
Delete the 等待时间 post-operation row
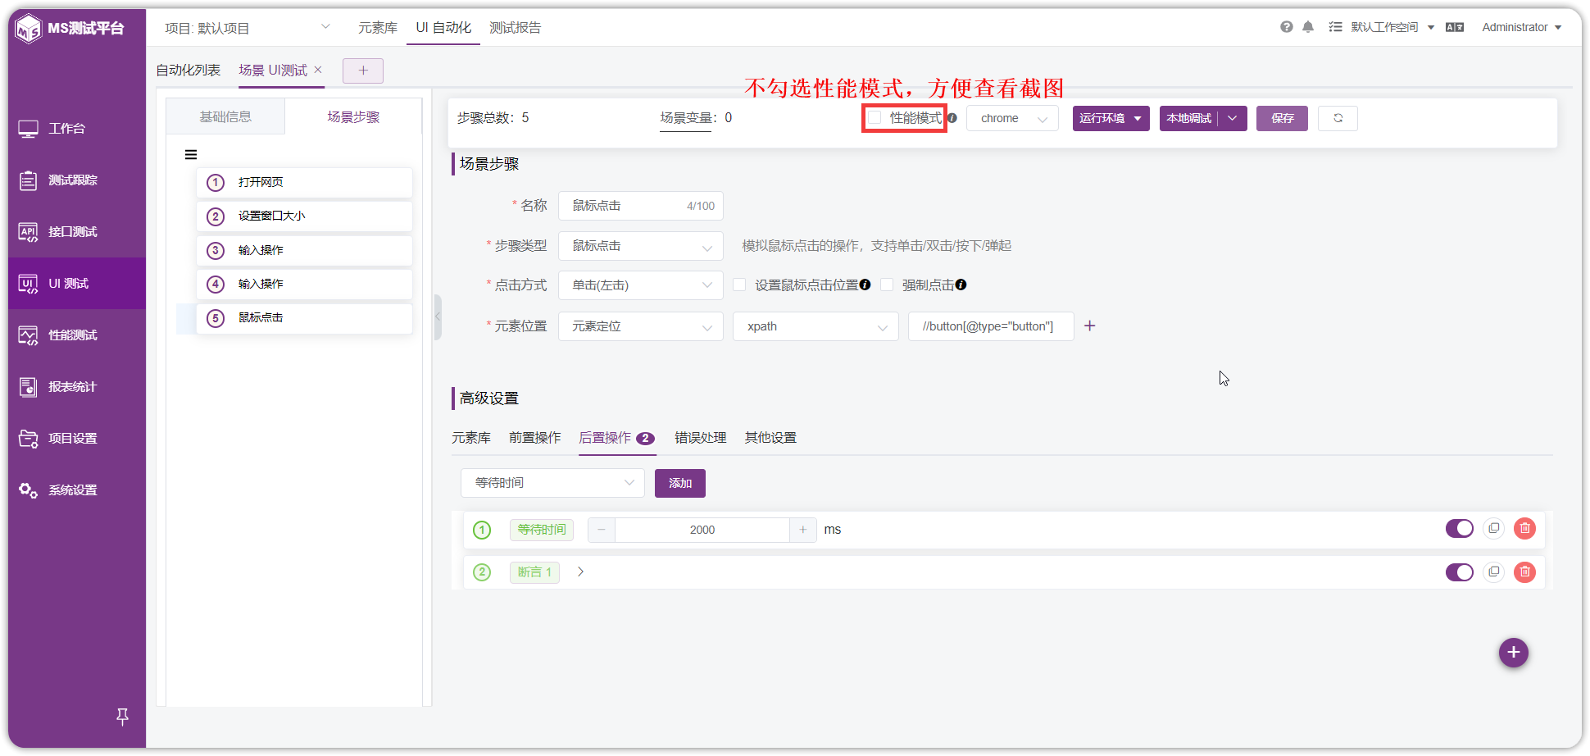coord(1524,529)
